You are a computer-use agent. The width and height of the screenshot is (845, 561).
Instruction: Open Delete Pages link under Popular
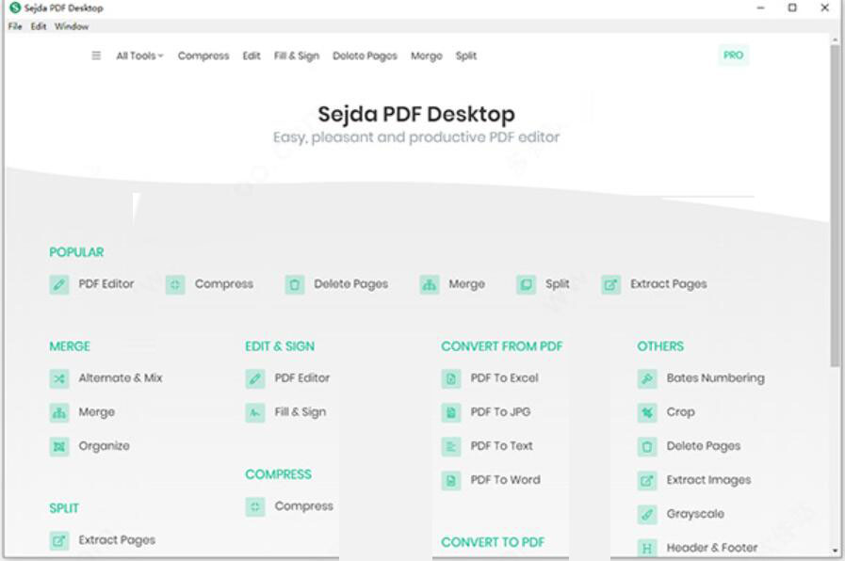coord(350,284)
